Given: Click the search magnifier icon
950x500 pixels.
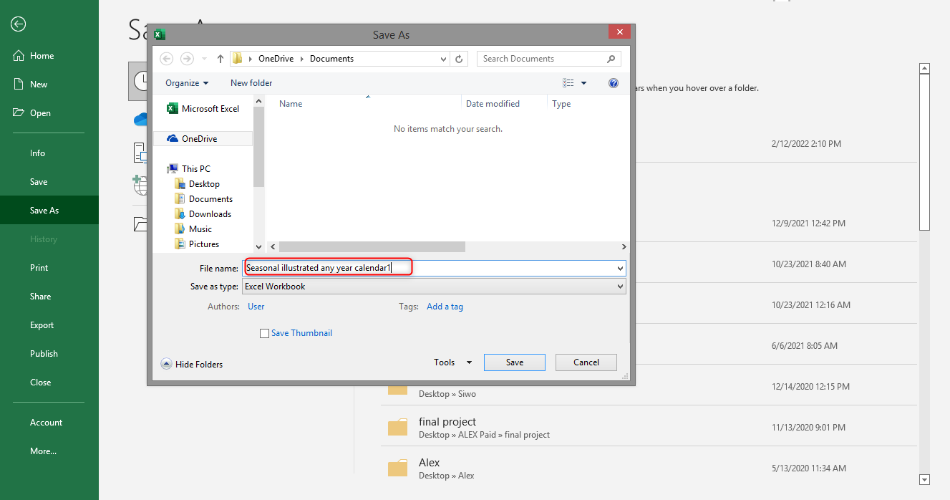Looking at the screenshot, I should pyautogui.click(x=611, y=59).
